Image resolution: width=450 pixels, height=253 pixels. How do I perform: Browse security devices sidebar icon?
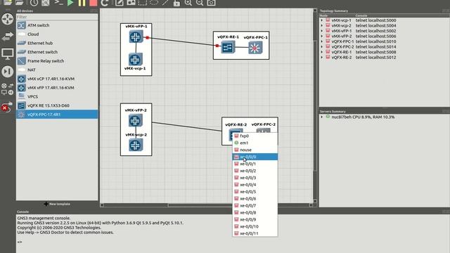coord(8,72)
